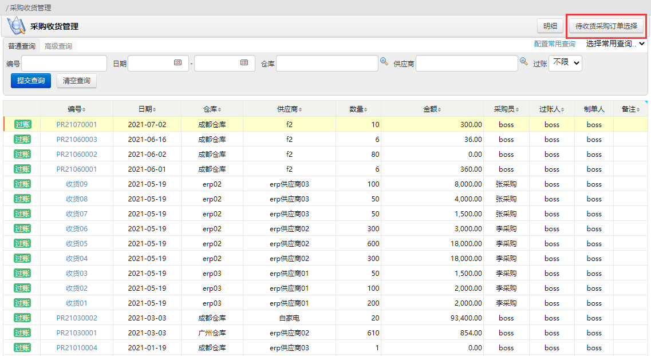Click the sort arrows on the 金额 column header

(439, 109)
